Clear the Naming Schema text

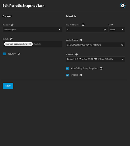tap(122, 45)
